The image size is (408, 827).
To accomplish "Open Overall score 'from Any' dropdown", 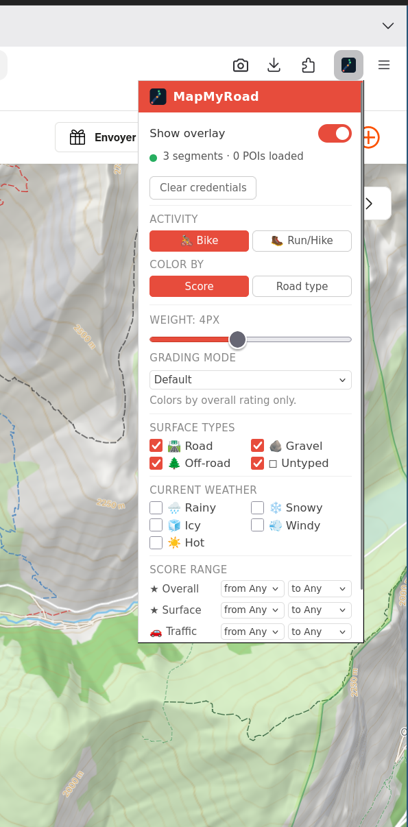I will point(252,588).
